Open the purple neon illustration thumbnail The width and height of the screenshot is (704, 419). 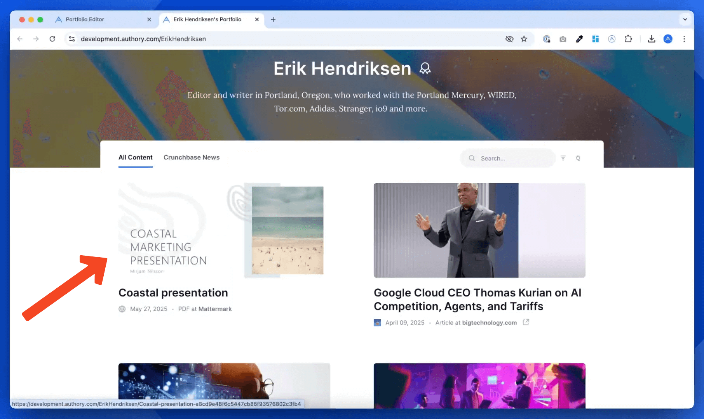479,385
